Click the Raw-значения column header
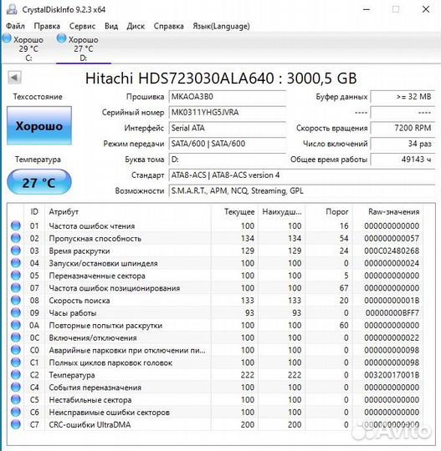 tap(388, 211)
